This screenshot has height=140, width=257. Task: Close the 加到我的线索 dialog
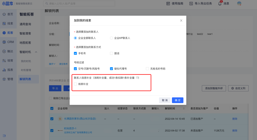(181, 20)
